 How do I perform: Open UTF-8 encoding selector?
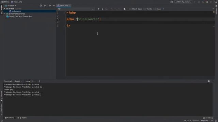(x=196, y=121)
